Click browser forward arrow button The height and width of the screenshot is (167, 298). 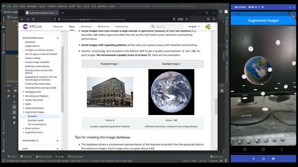point(27,19)
